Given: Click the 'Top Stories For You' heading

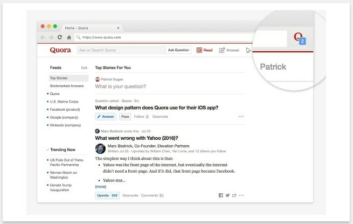Looking at the screenshot, I should (x=113, y=67).
